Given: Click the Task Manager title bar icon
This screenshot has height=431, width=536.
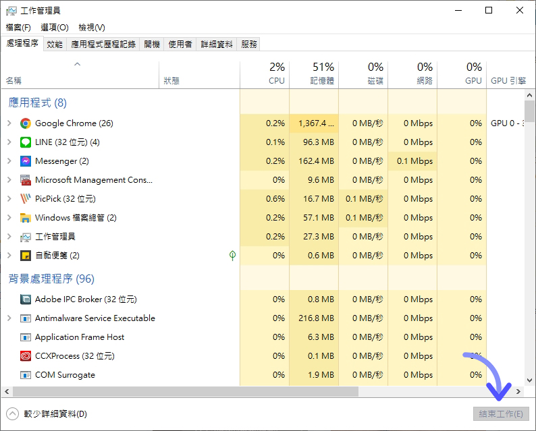Looking at the screenshot, I should (x=11, y=11).
